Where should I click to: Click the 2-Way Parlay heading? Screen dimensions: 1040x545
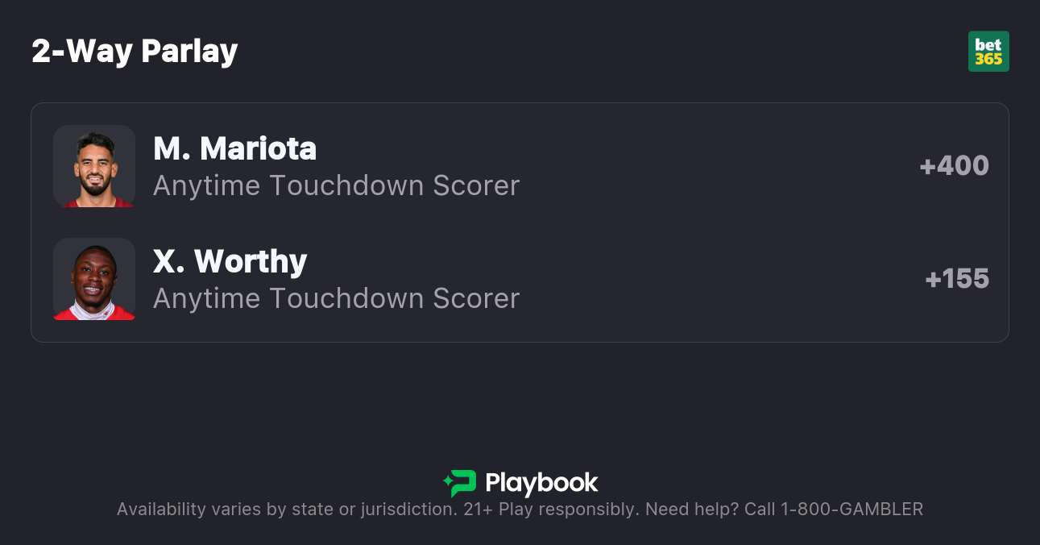[135, 52]
